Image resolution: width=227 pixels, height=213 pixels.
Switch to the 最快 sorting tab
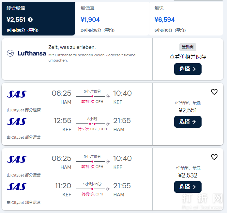[186, 19]
